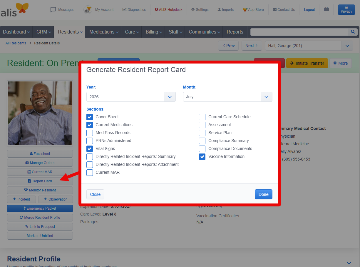The height and width of the screenshot is (267, 360).
Task: Go to previous resident with Prev
Action: [228, 46]
